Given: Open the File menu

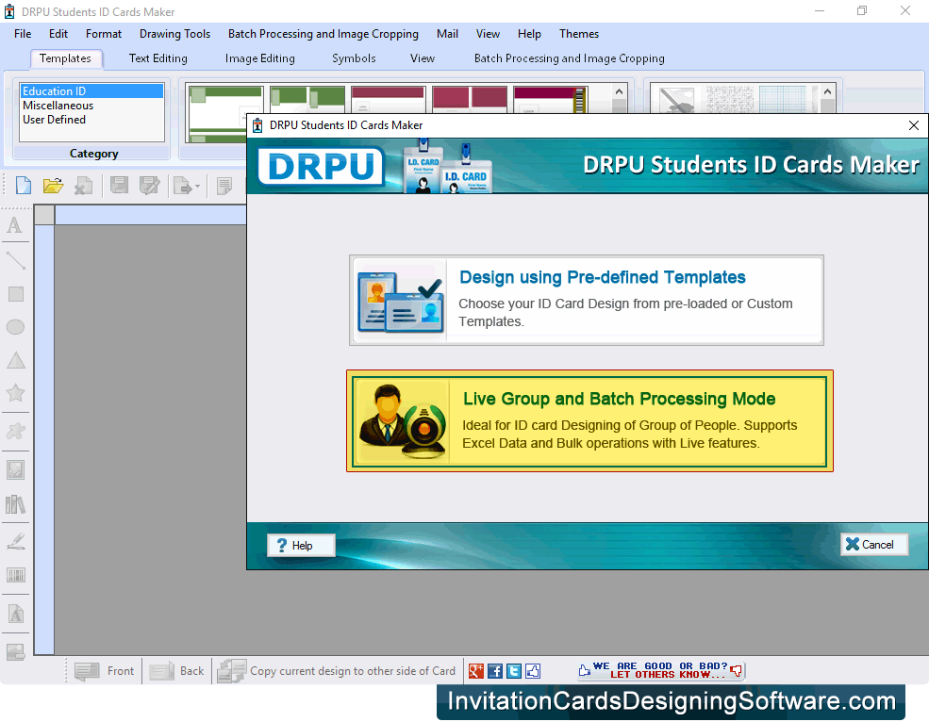Looking at the screenshot, I should click(23, 34).
